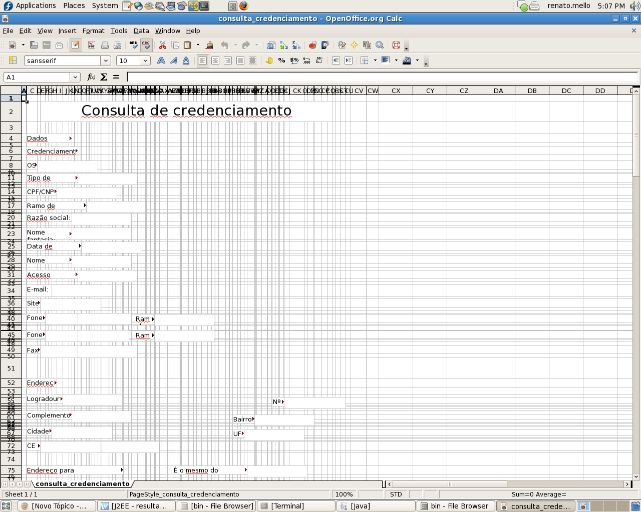
Task: Toggle AutoSpellcheck in the toolbar
Action: tap(146, 45)
